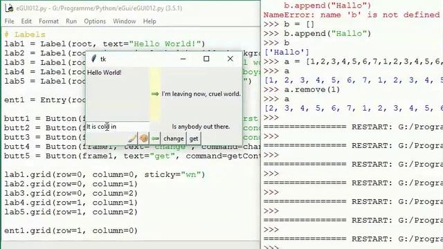Screen dimensions: 443x249
Task: Click the lab3.grid(row=0, column=2) line
Action: point(71,194)
